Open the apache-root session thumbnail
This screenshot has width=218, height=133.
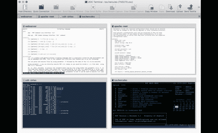point(153,49)
